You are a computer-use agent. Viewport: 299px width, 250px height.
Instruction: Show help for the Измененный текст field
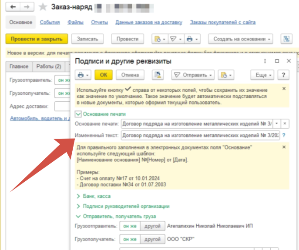pos(284,135)
